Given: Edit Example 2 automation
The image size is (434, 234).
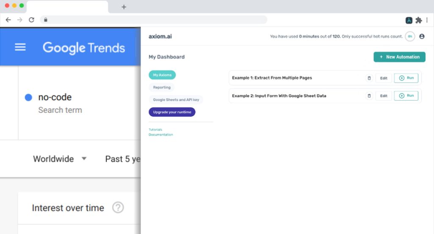Looking at the screenshot, I should point(384,96).
